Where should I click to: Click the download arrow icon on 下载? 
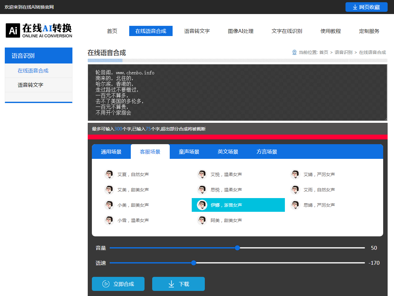point(171,284)
